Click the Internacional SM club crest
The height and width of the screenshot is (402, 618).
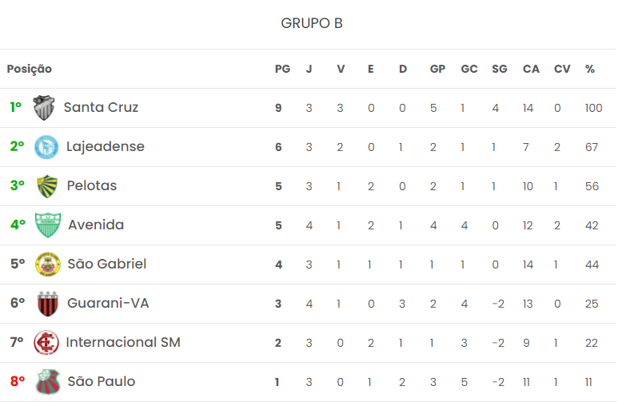tap(46, 343)
